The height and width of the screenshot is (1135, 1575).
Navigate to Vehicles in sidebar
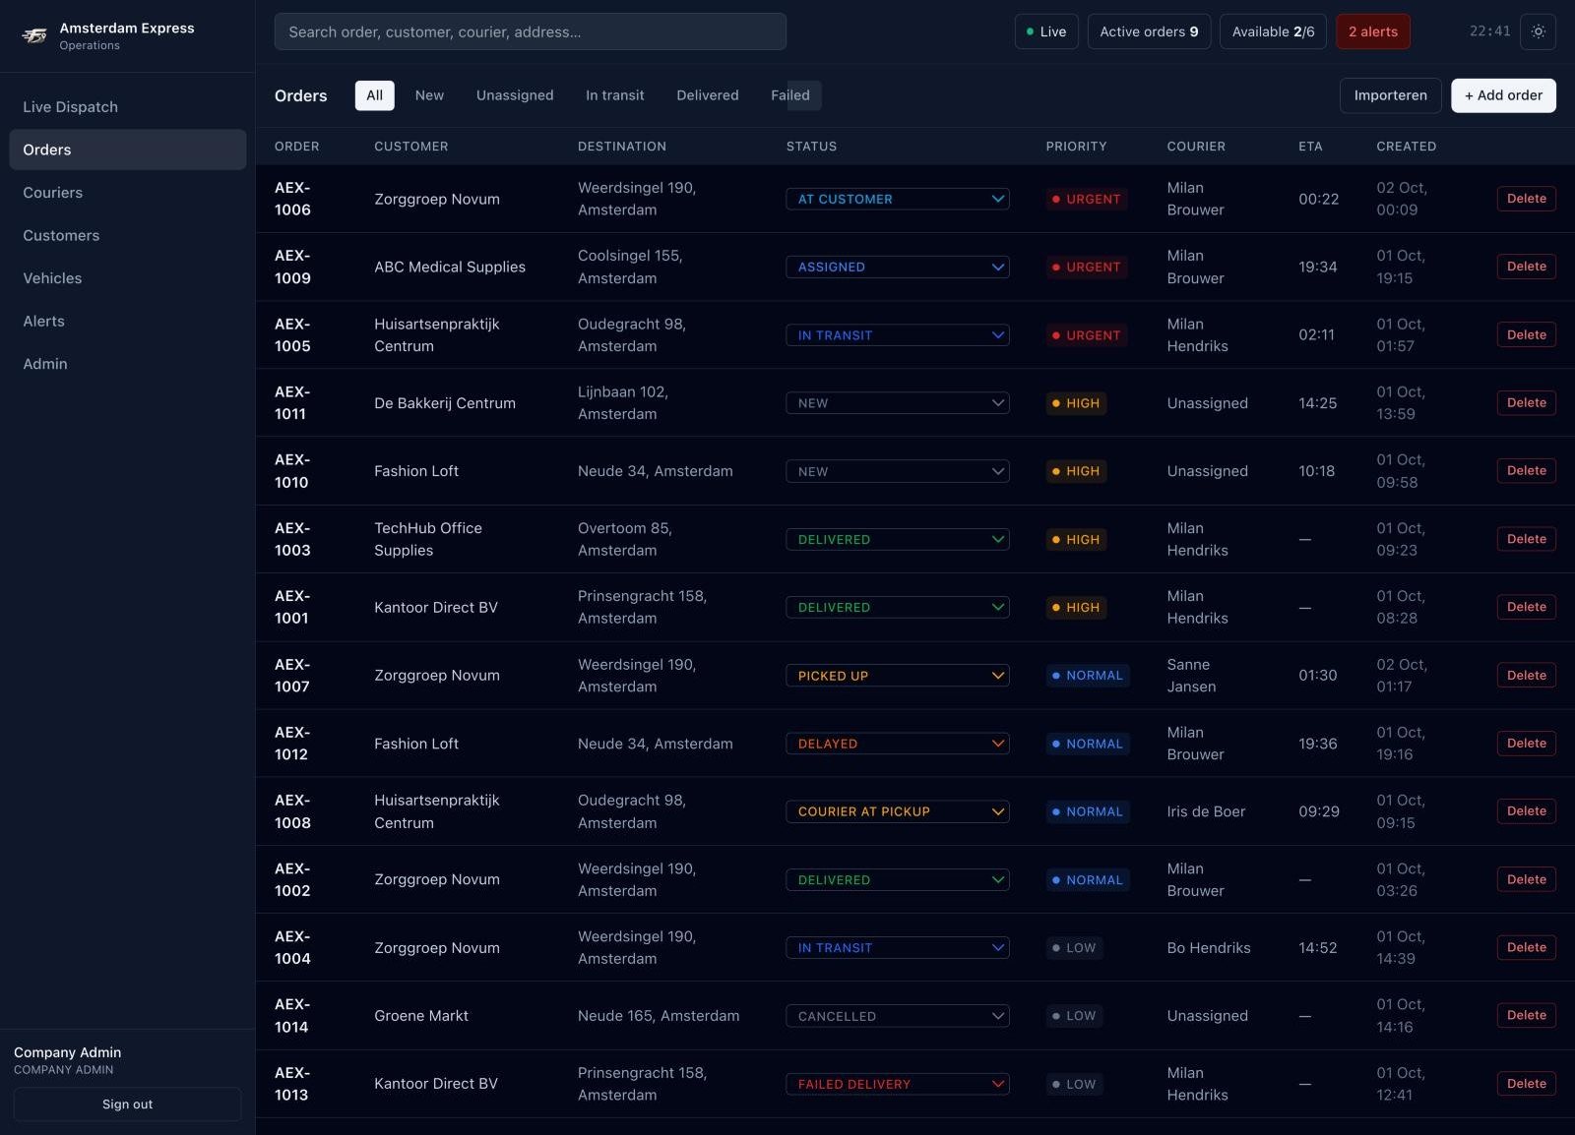[x=128, y=278]
